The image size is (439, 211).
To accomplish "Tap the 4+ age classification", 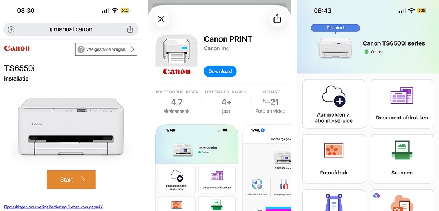I will 226,102.
